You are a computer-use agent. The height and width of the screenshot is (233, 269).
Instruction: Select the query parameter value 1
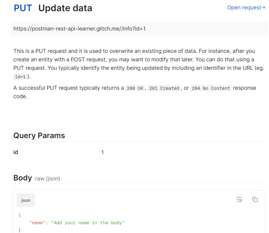[x=103, y=152]
